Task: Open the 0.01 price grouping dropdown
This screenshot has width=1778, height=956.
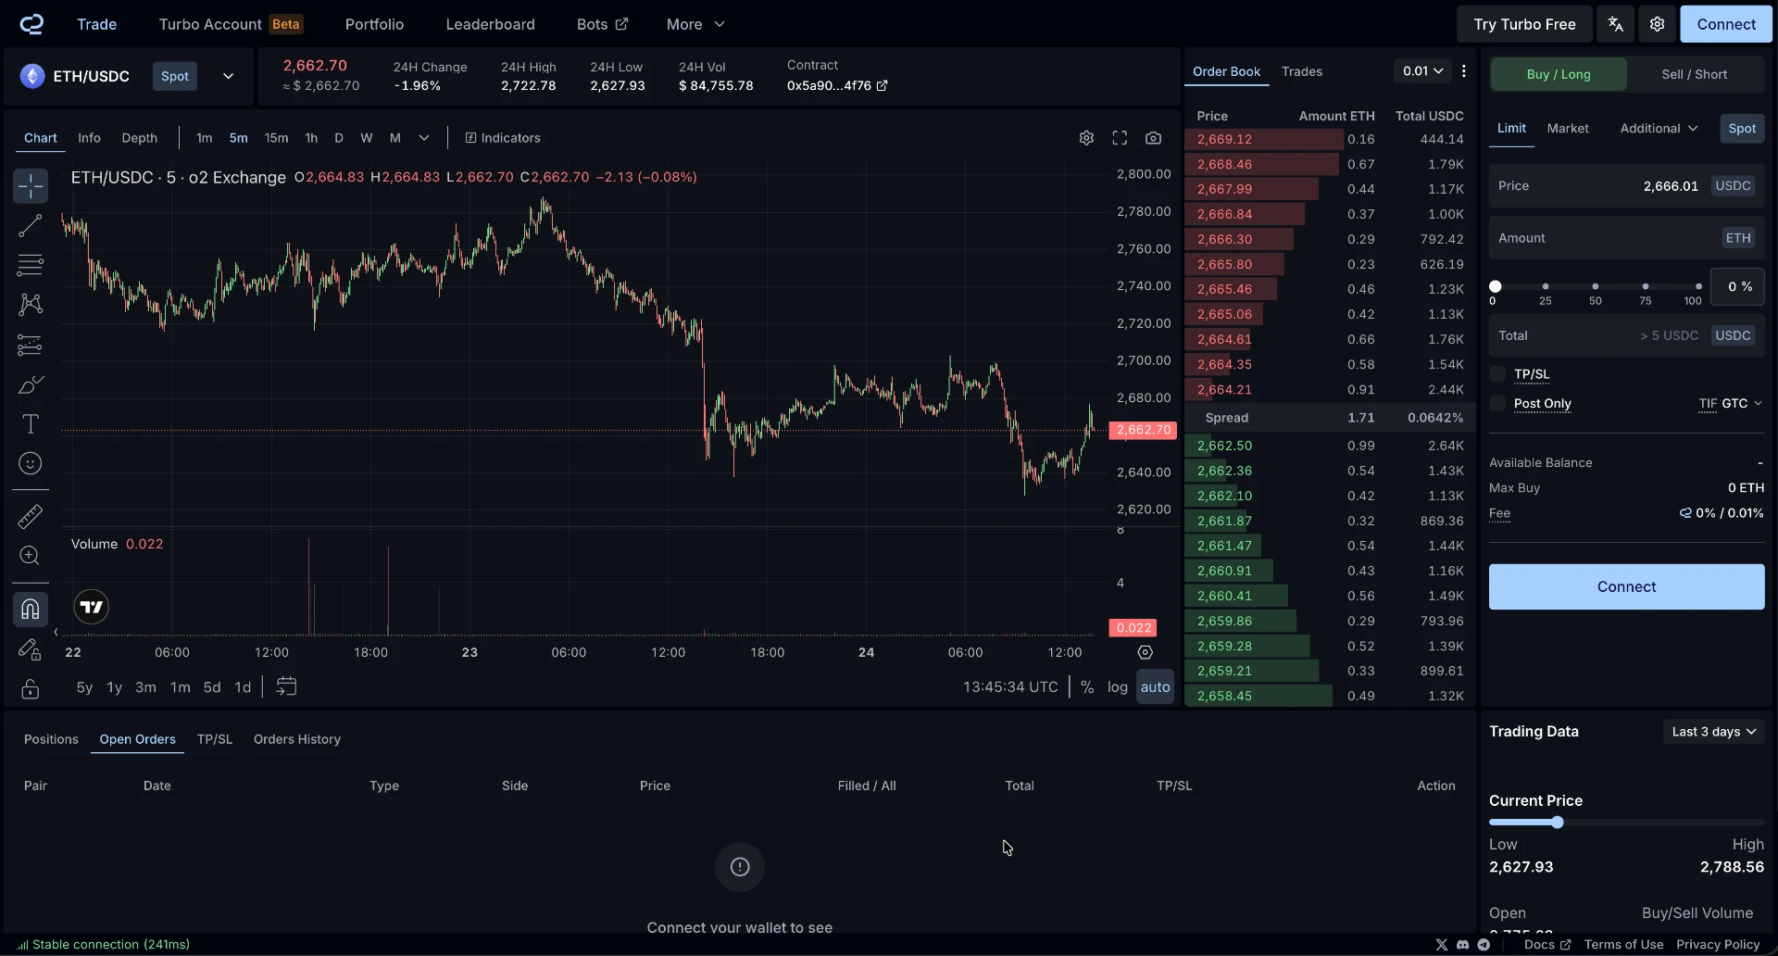Action: tap(1422, 71)
